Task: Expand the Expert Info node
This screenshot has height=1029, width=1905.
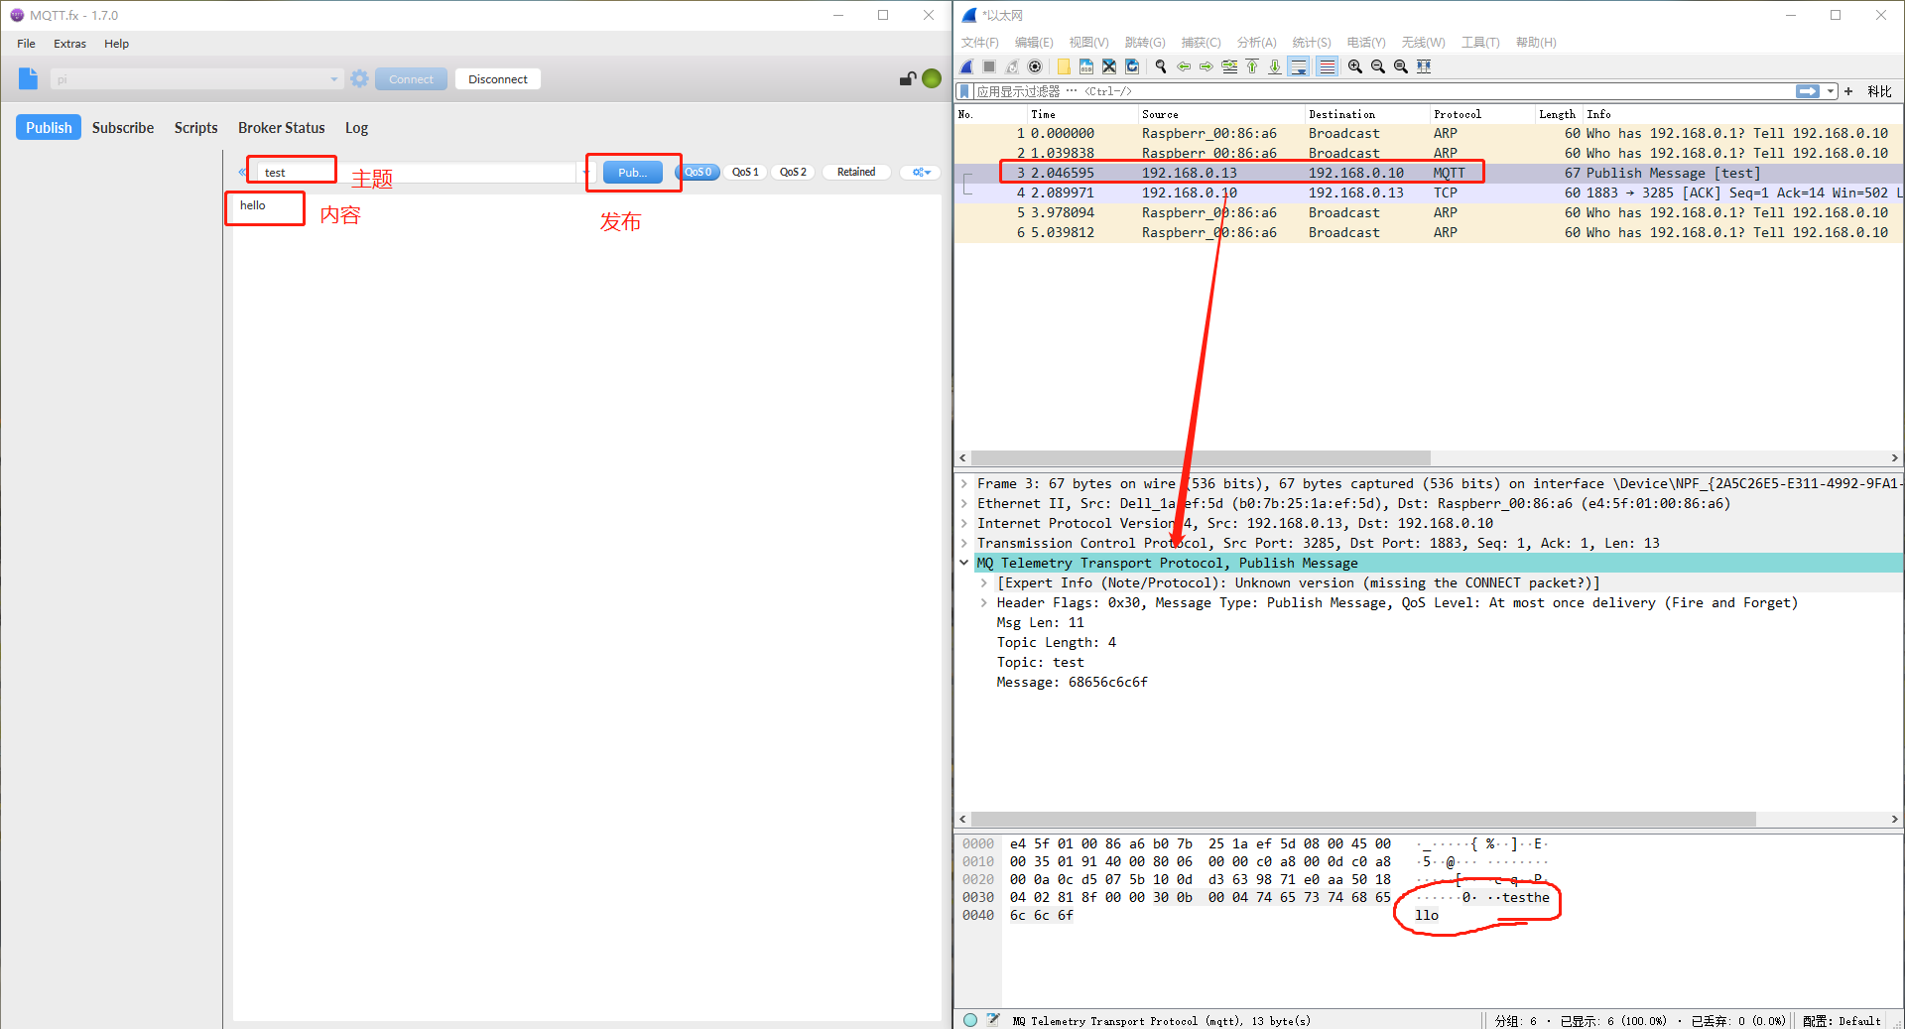Action: tap(983, 582)
